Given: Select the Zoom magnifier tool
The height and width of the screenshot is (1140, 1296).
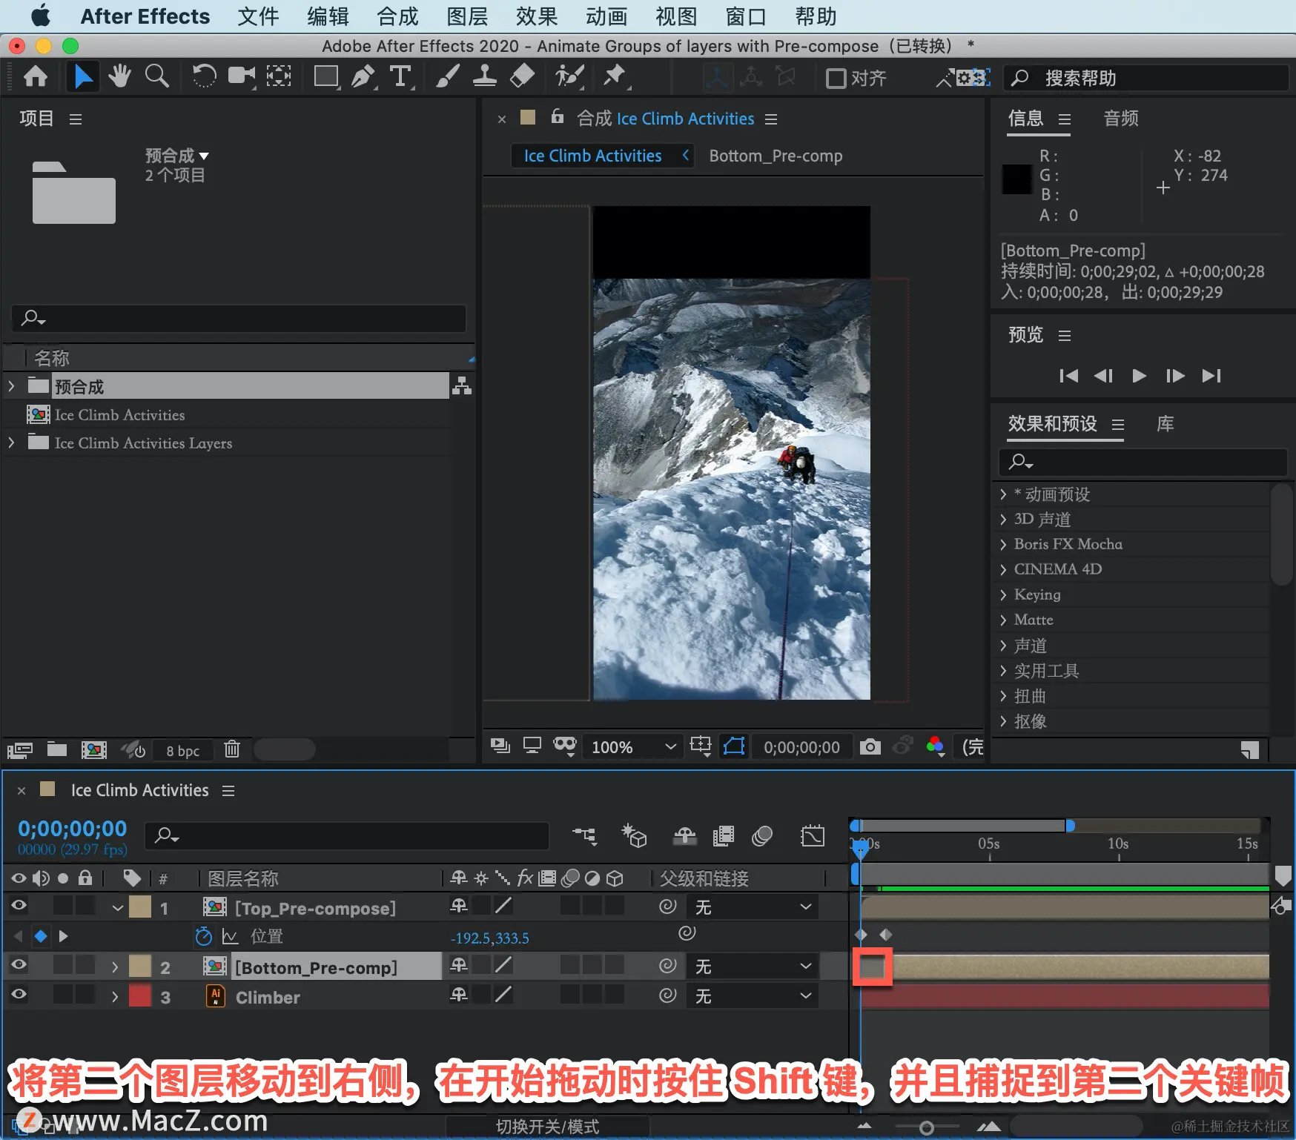Looking at the screenshot, I should [x=156, y=76].
